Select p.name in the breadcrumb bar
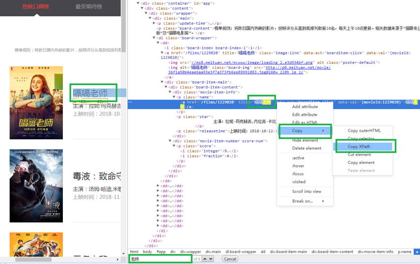Screen dimensions: 420x264 pos(405,252)
